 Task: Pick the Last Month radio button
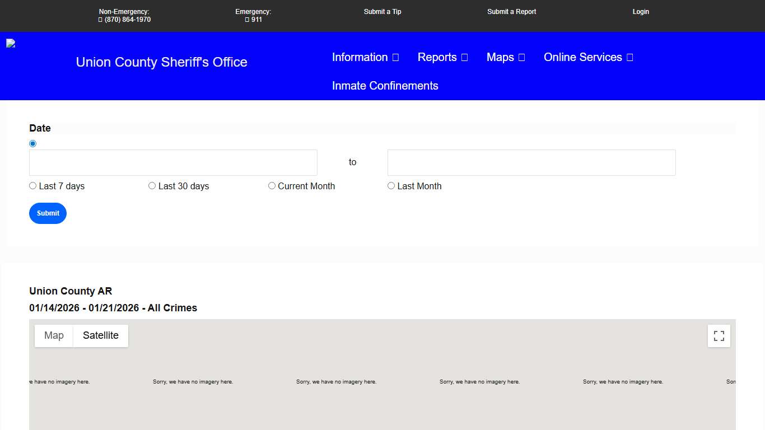pos(391,186)
